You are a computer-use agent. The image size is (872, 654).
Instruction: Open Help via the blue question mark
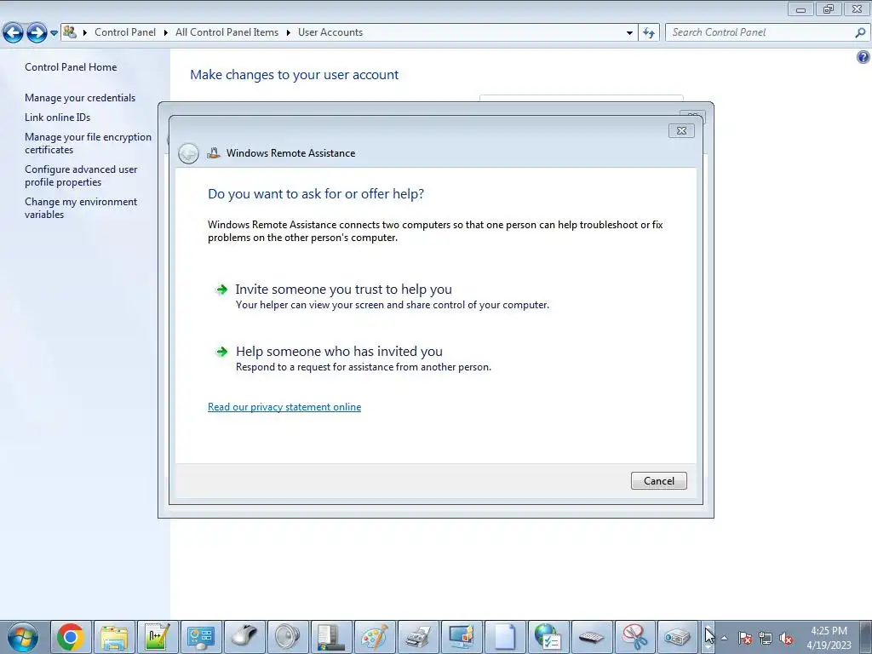(863, 57)
